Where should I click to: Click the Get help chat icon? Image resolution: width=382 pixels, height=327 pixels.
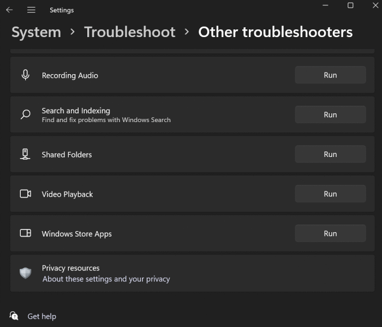point(14,316)
